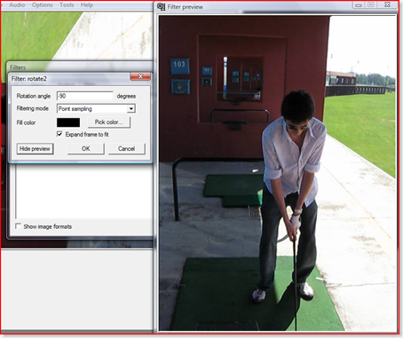Open the Options menu
Image resolution: width=403 pixels, height=338 pixels.
pyautogui.click(x=42, y=5)
